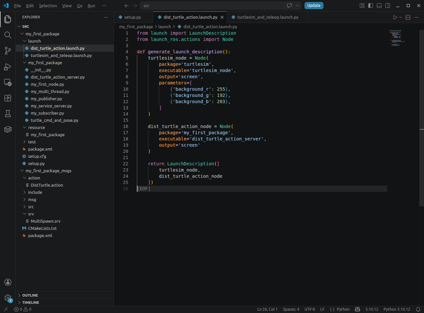This screenshot has height=313, width=424.
Task: Click the remote window icon in status bar
Action: click(6, 309)
